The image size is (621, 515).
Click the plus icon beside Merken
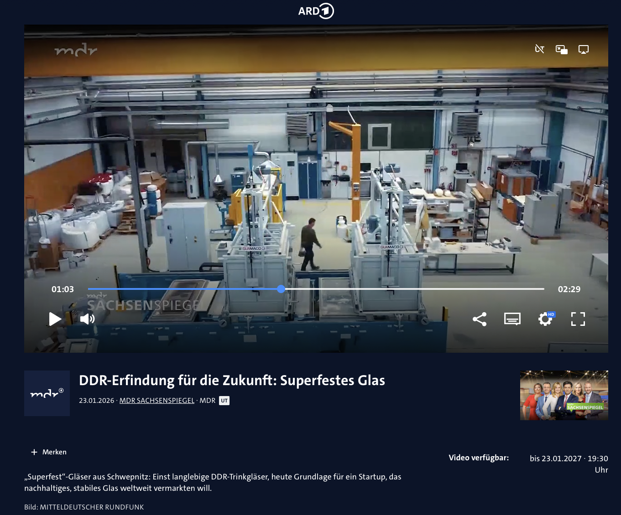click(34, 452)
